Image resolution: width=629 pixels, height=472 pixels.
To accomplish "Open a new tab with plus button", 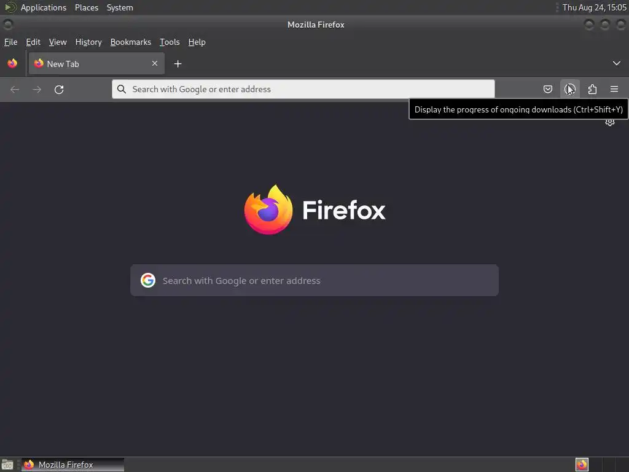I will (178, 64).
